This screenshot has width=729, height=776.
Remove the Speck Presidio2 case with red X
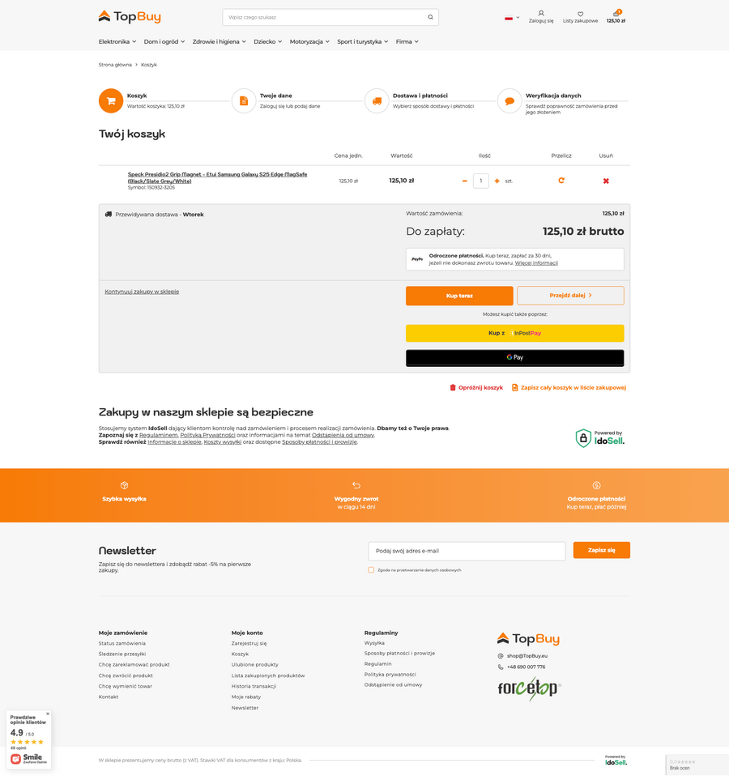pos(606,181)
